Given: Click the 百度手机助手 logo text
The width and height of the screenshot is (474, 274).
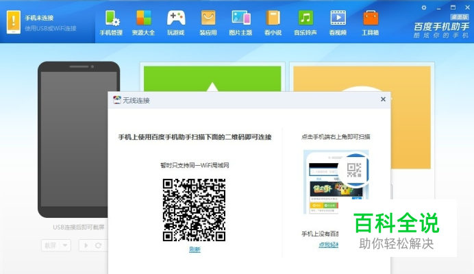Looking at the screenshot, I should pyautogui.click(x=441, y=27).
